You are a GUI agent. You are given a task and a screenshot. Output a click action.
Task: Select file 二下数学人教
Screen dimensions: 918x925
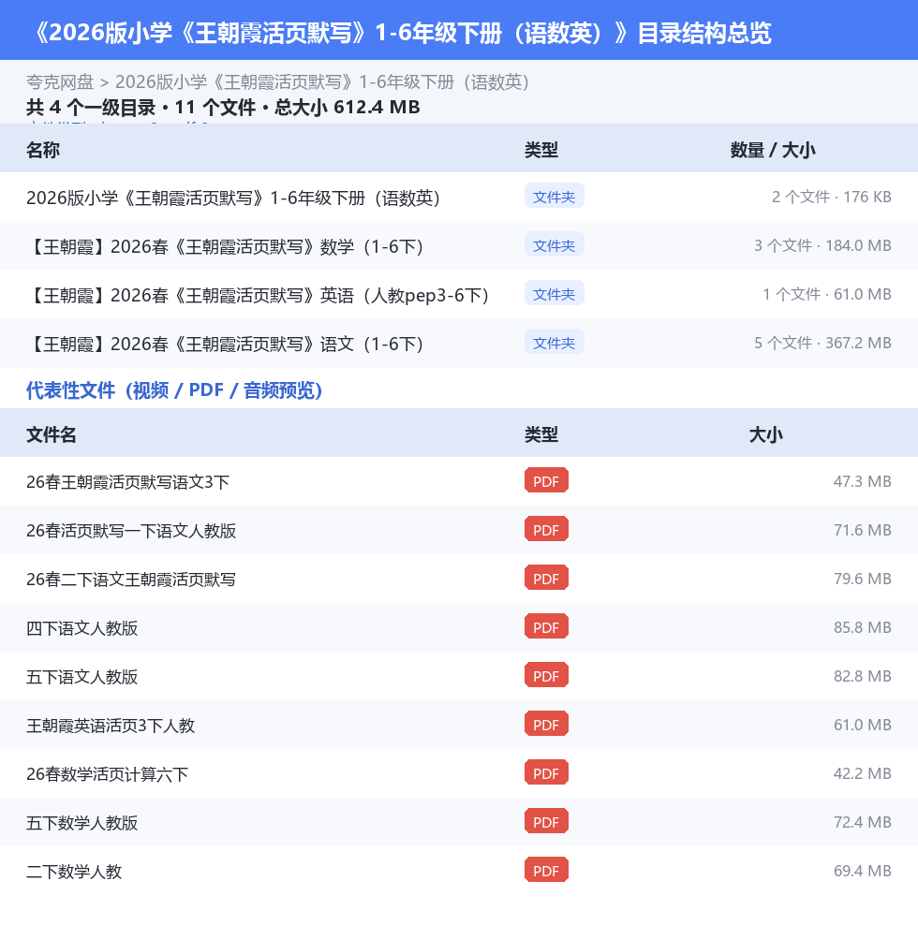pyautogui.click(x=459, y=871)
